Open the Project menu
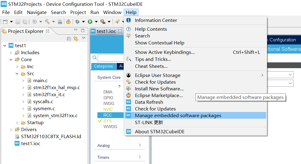This screenshot has width=301, height=164. point(78,12)
